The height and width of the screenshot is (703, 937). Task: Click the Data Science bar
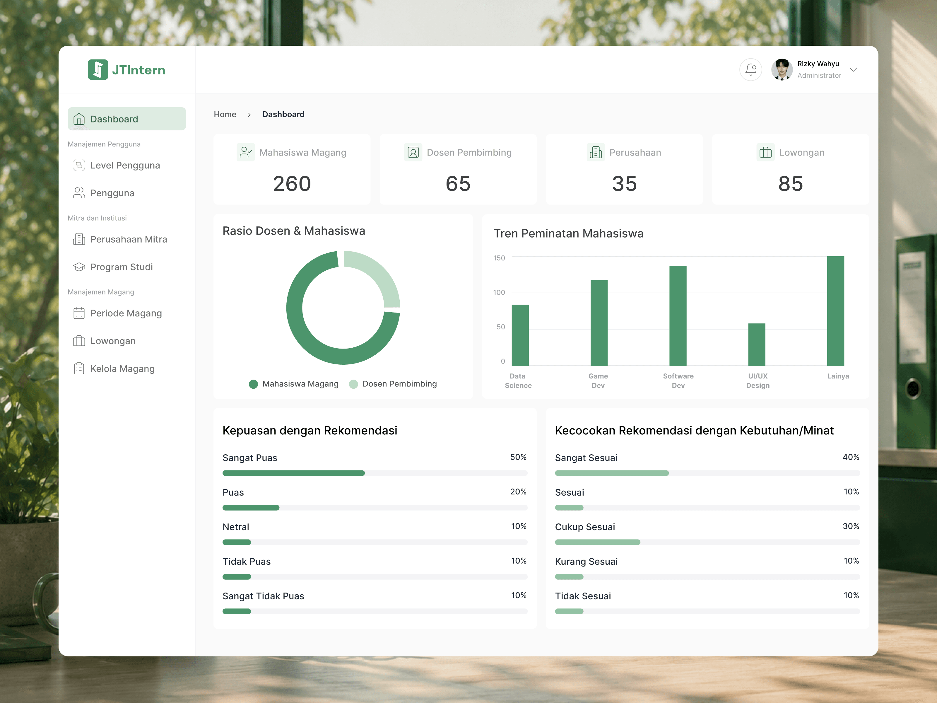[520, 335]
